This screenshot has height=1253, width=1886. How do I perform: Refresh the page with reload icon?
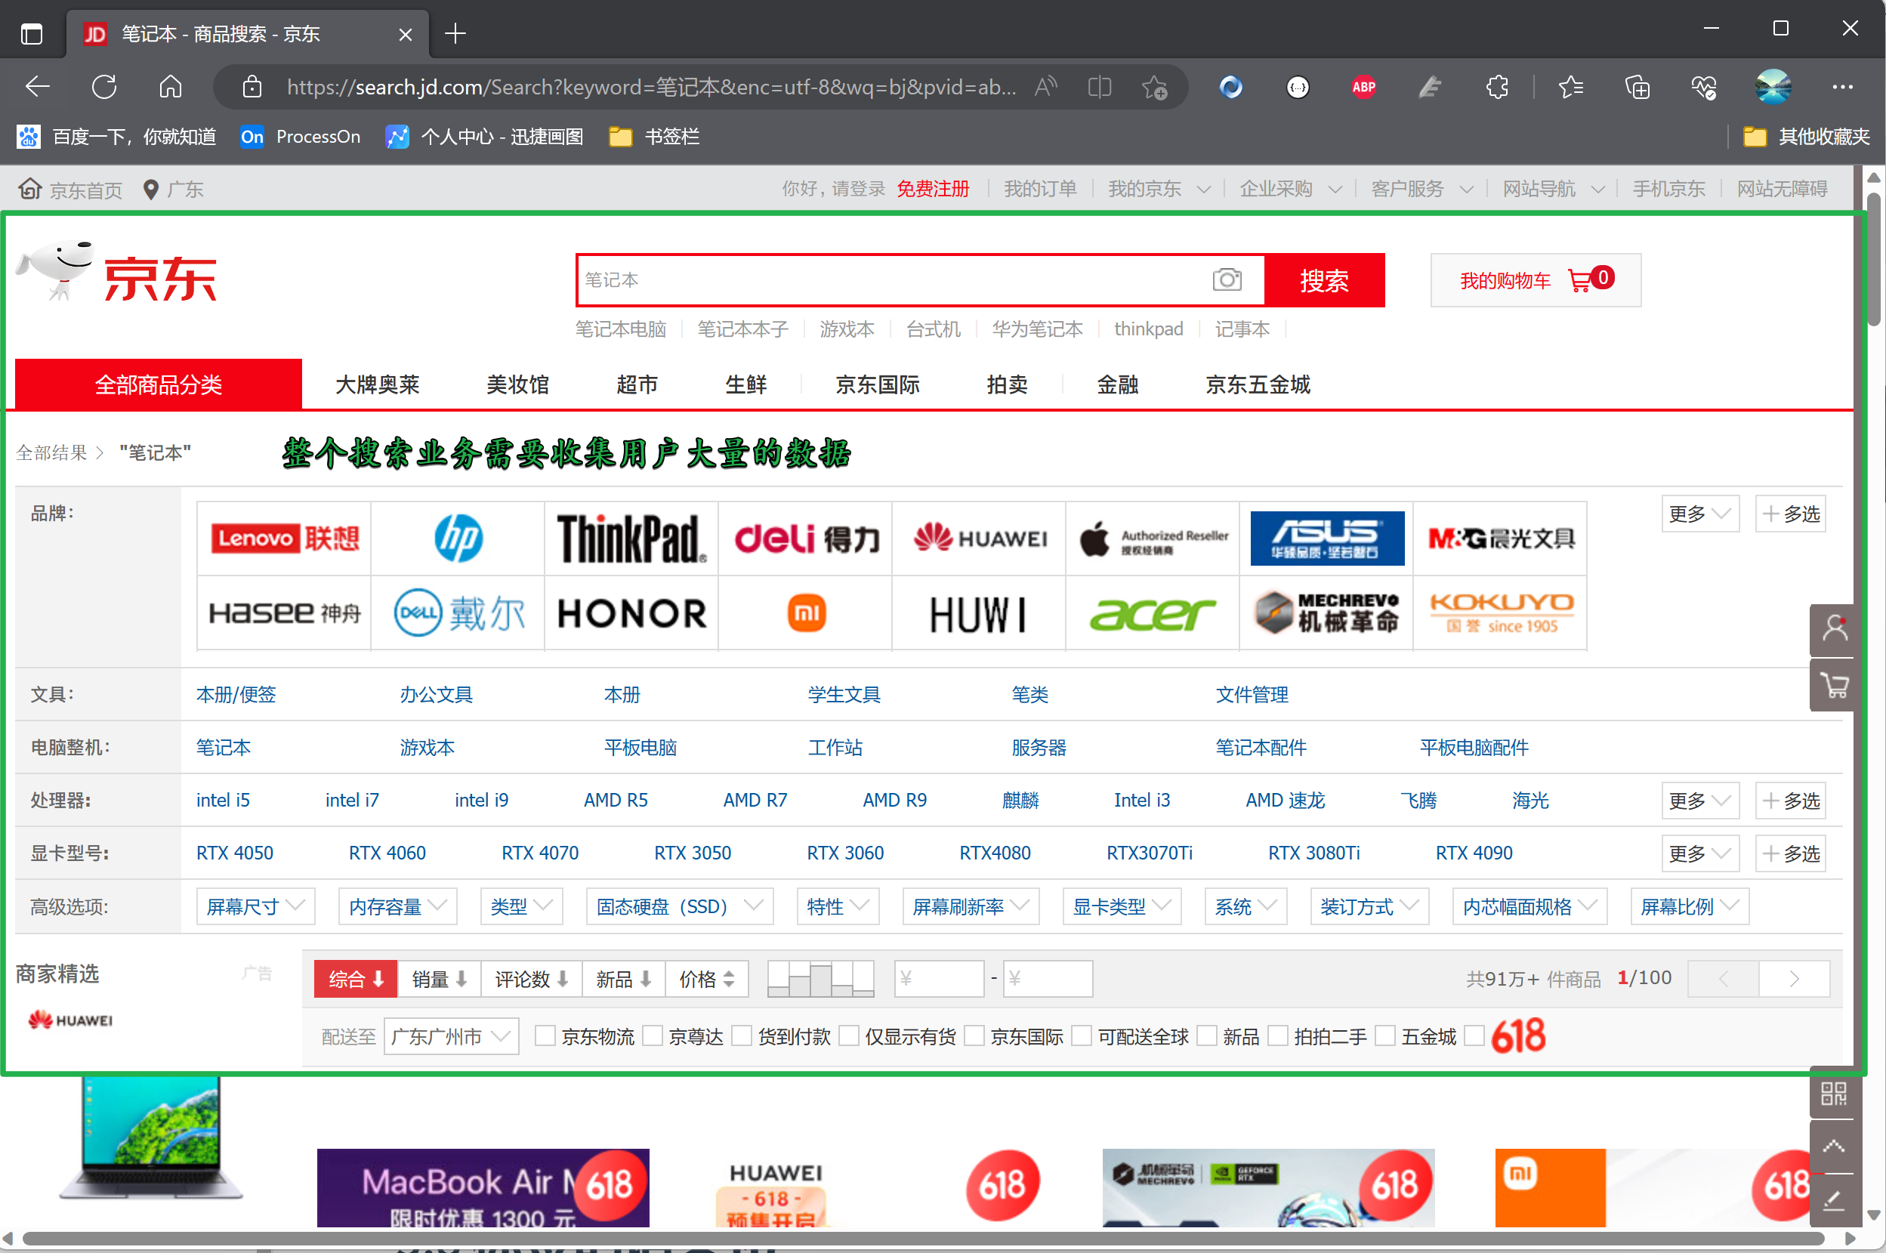pos(104,86)
